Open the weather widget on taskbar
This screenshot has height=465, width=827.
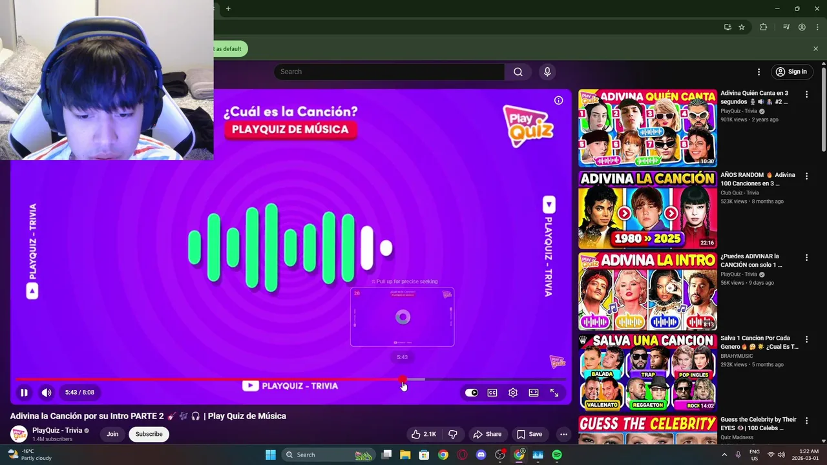[29, 455]
